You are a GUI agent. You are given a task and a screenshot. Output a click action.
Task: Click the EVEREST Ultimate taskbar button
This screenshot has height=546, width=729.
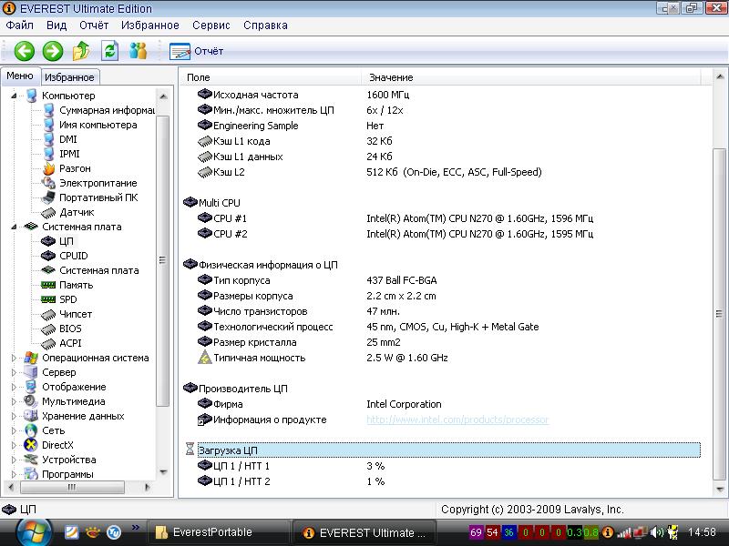[x=364, y=532]
